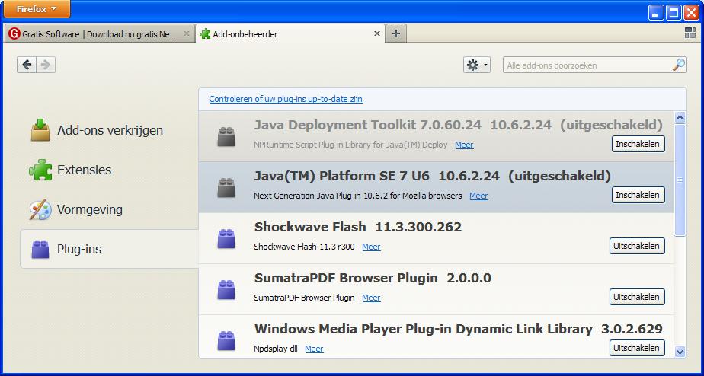Click Meer link for Windows Media Player
The image size is (704, 376).
pyautogui.click(x=314, y=349)
